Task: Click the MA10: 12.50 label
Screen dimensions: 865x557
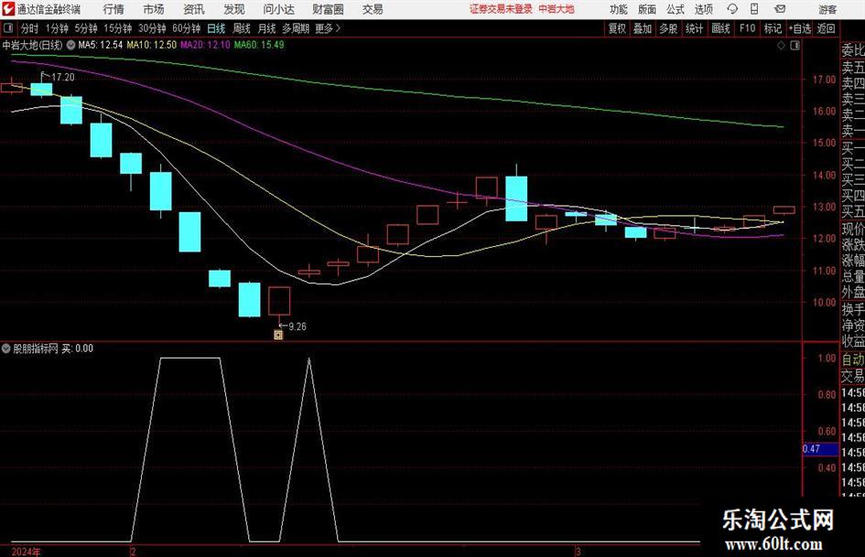Action: (x=151, y=45)
